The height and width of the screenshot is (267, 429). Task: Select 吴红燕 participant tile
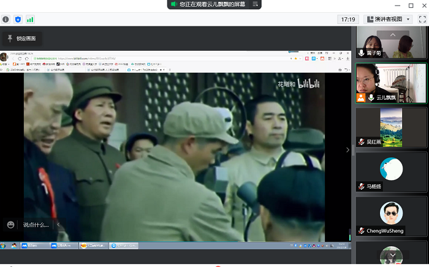[391, 127]
